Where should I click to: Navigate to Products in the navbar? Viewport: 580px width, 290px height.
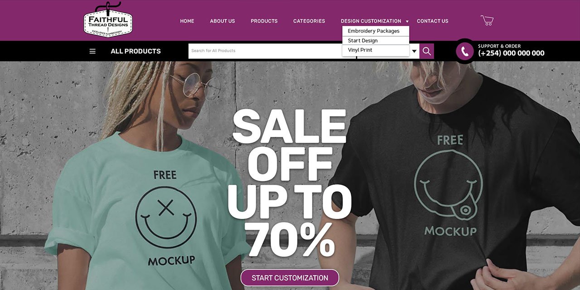(x=264, y=21)
